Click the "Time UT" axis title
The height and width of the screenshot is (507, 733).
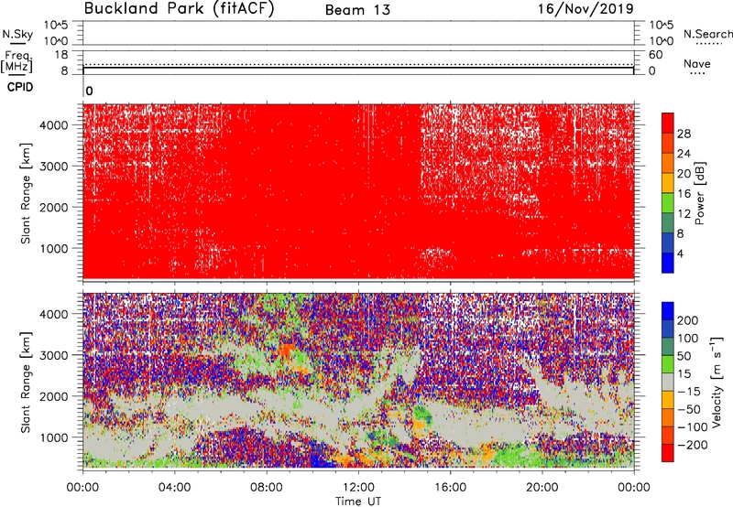[358, 502]
